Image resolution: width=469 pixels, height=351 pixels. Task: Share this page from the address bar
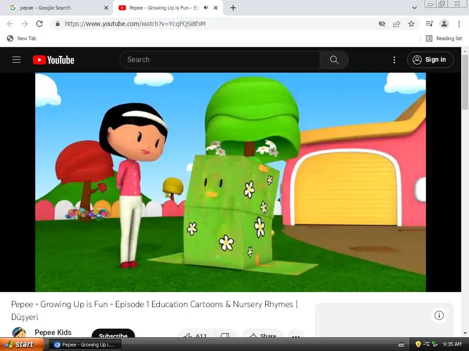click(x=397, y=24)
